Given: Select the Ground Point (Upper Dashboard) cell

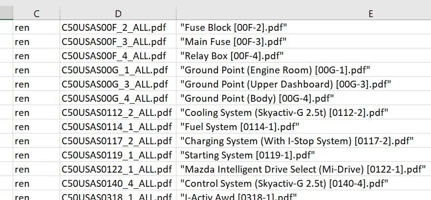Looking at the screenshot, I should pyautogui.click(x=285, y=84).
